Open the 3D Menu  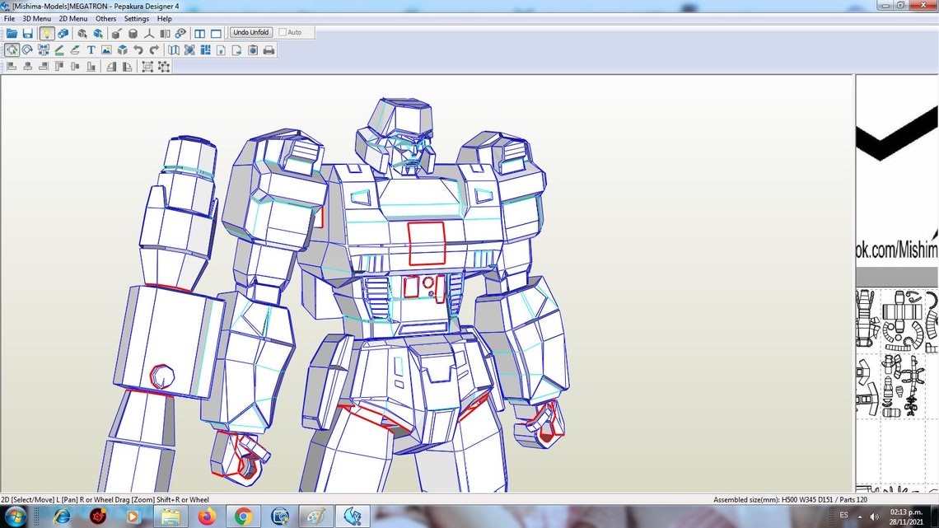click(35, 18)
